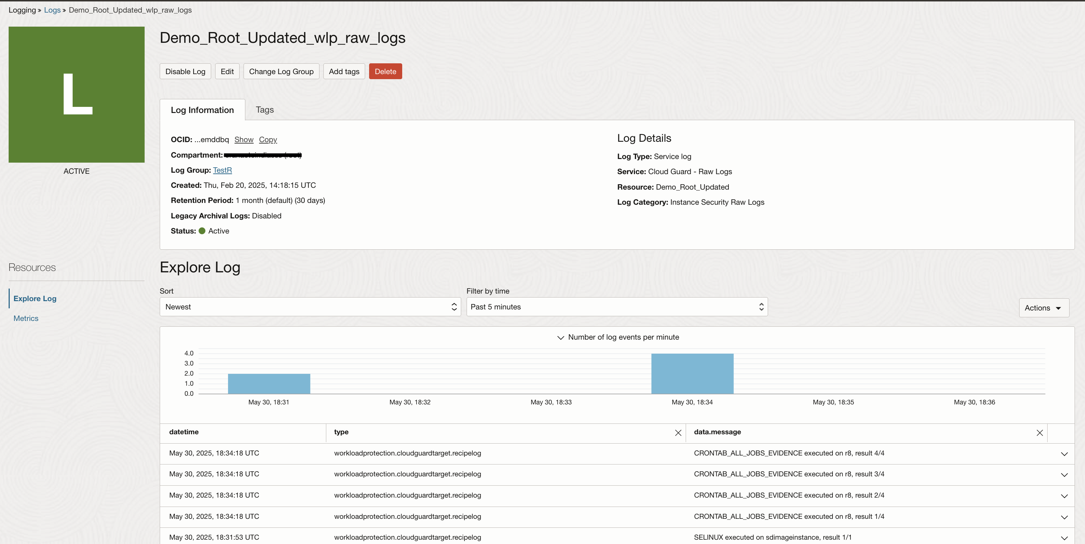Expand the result 4/4 log row chevron
Image resolution: width=1085 pixels, height=544 pixels.
click(1064, 454)
